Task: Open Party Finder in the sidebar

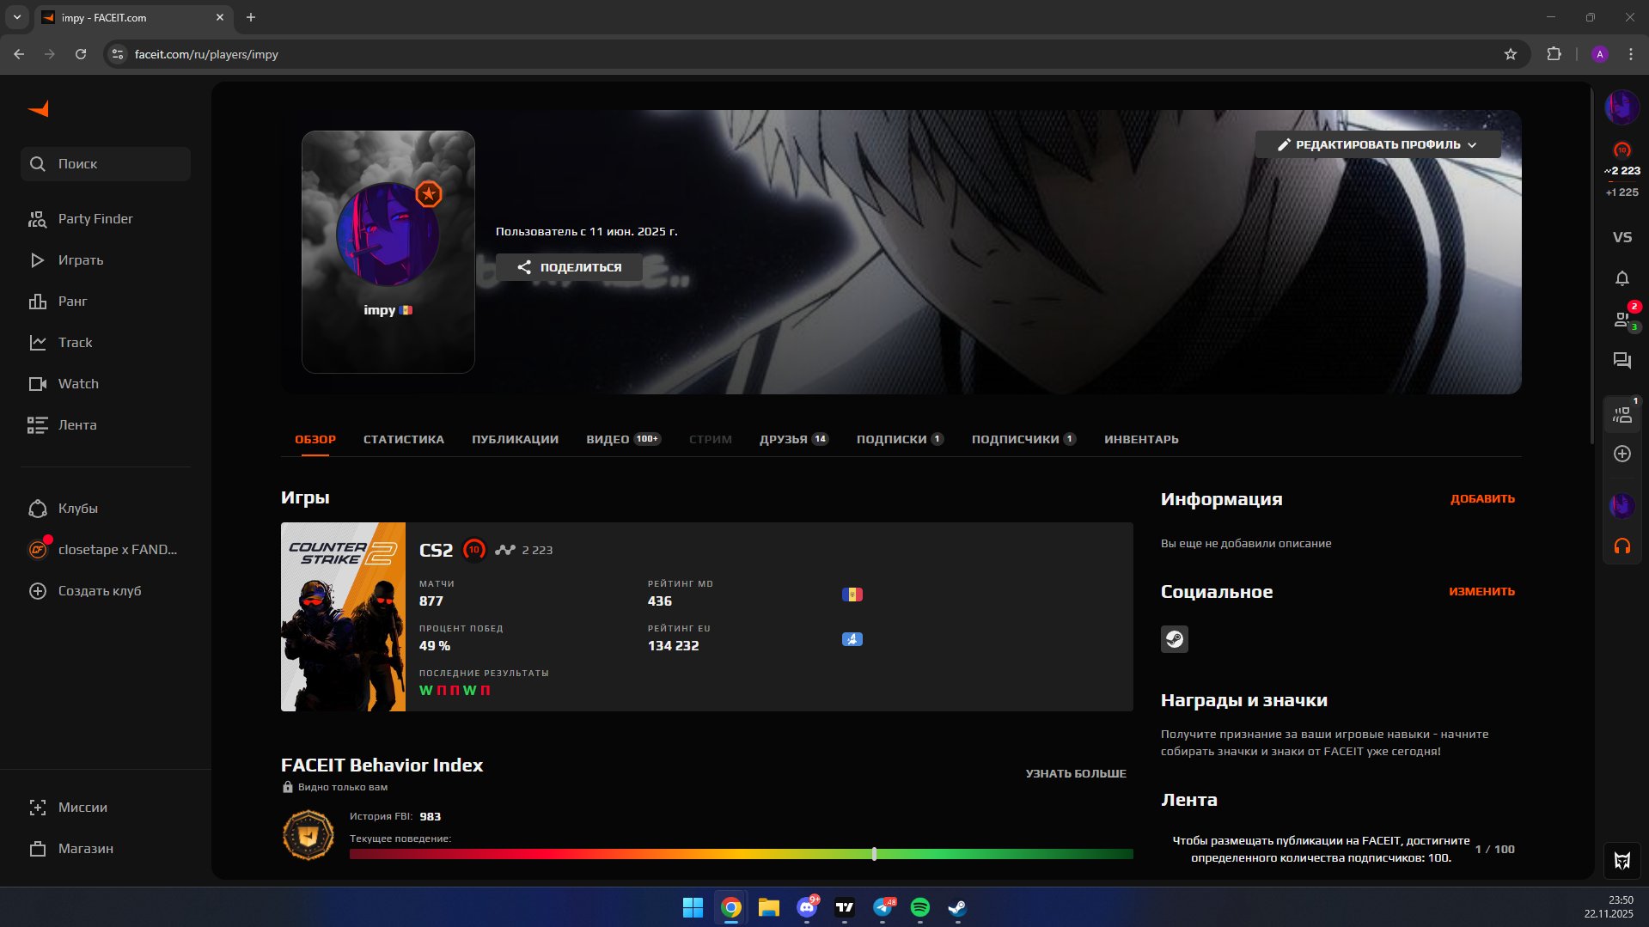Action: tap(95, 219)
